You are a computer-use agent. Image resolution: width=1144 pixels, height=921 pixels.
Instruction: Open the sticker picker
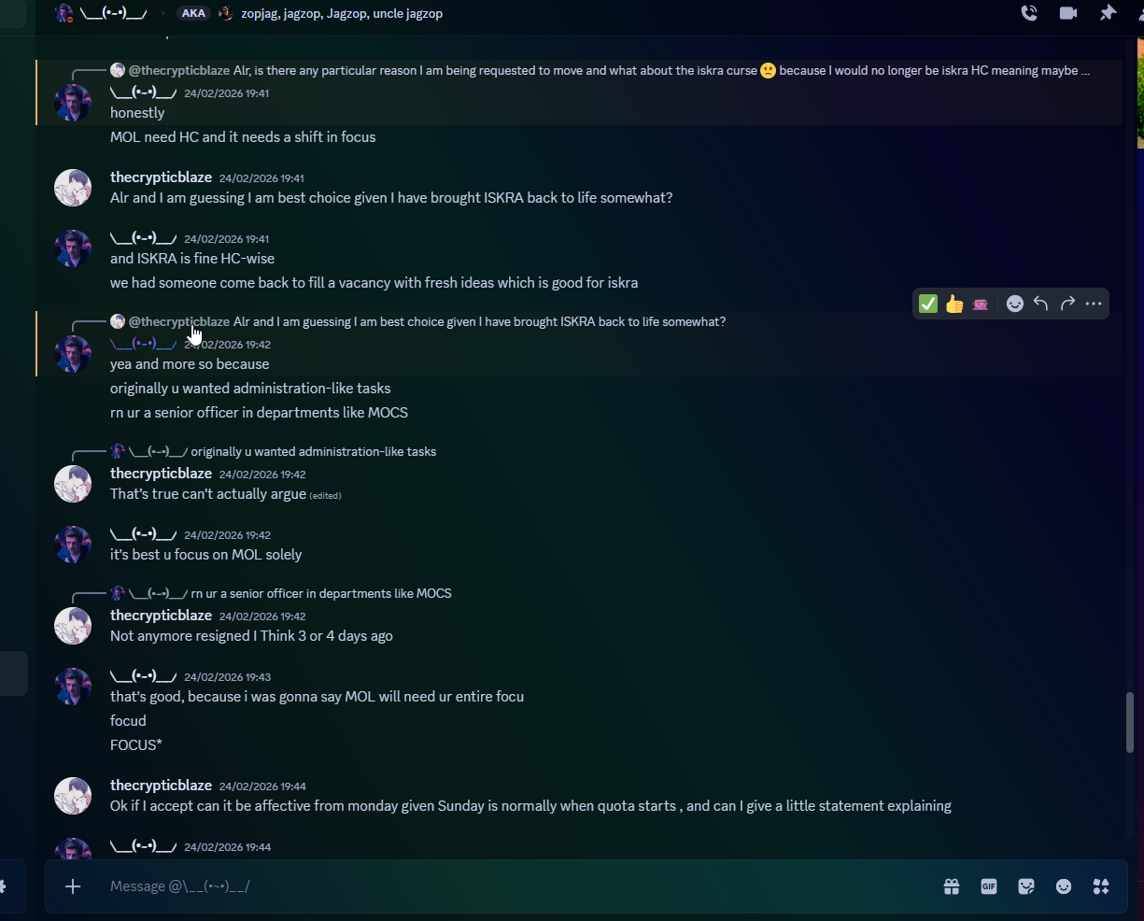pyautogui.click(x=1026, y=886)
